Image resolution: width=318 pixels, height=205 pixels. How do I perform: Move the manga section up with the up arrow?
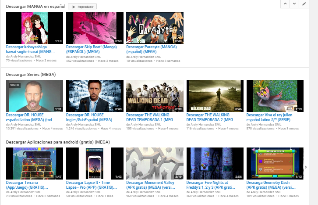(x=285, y=4)
